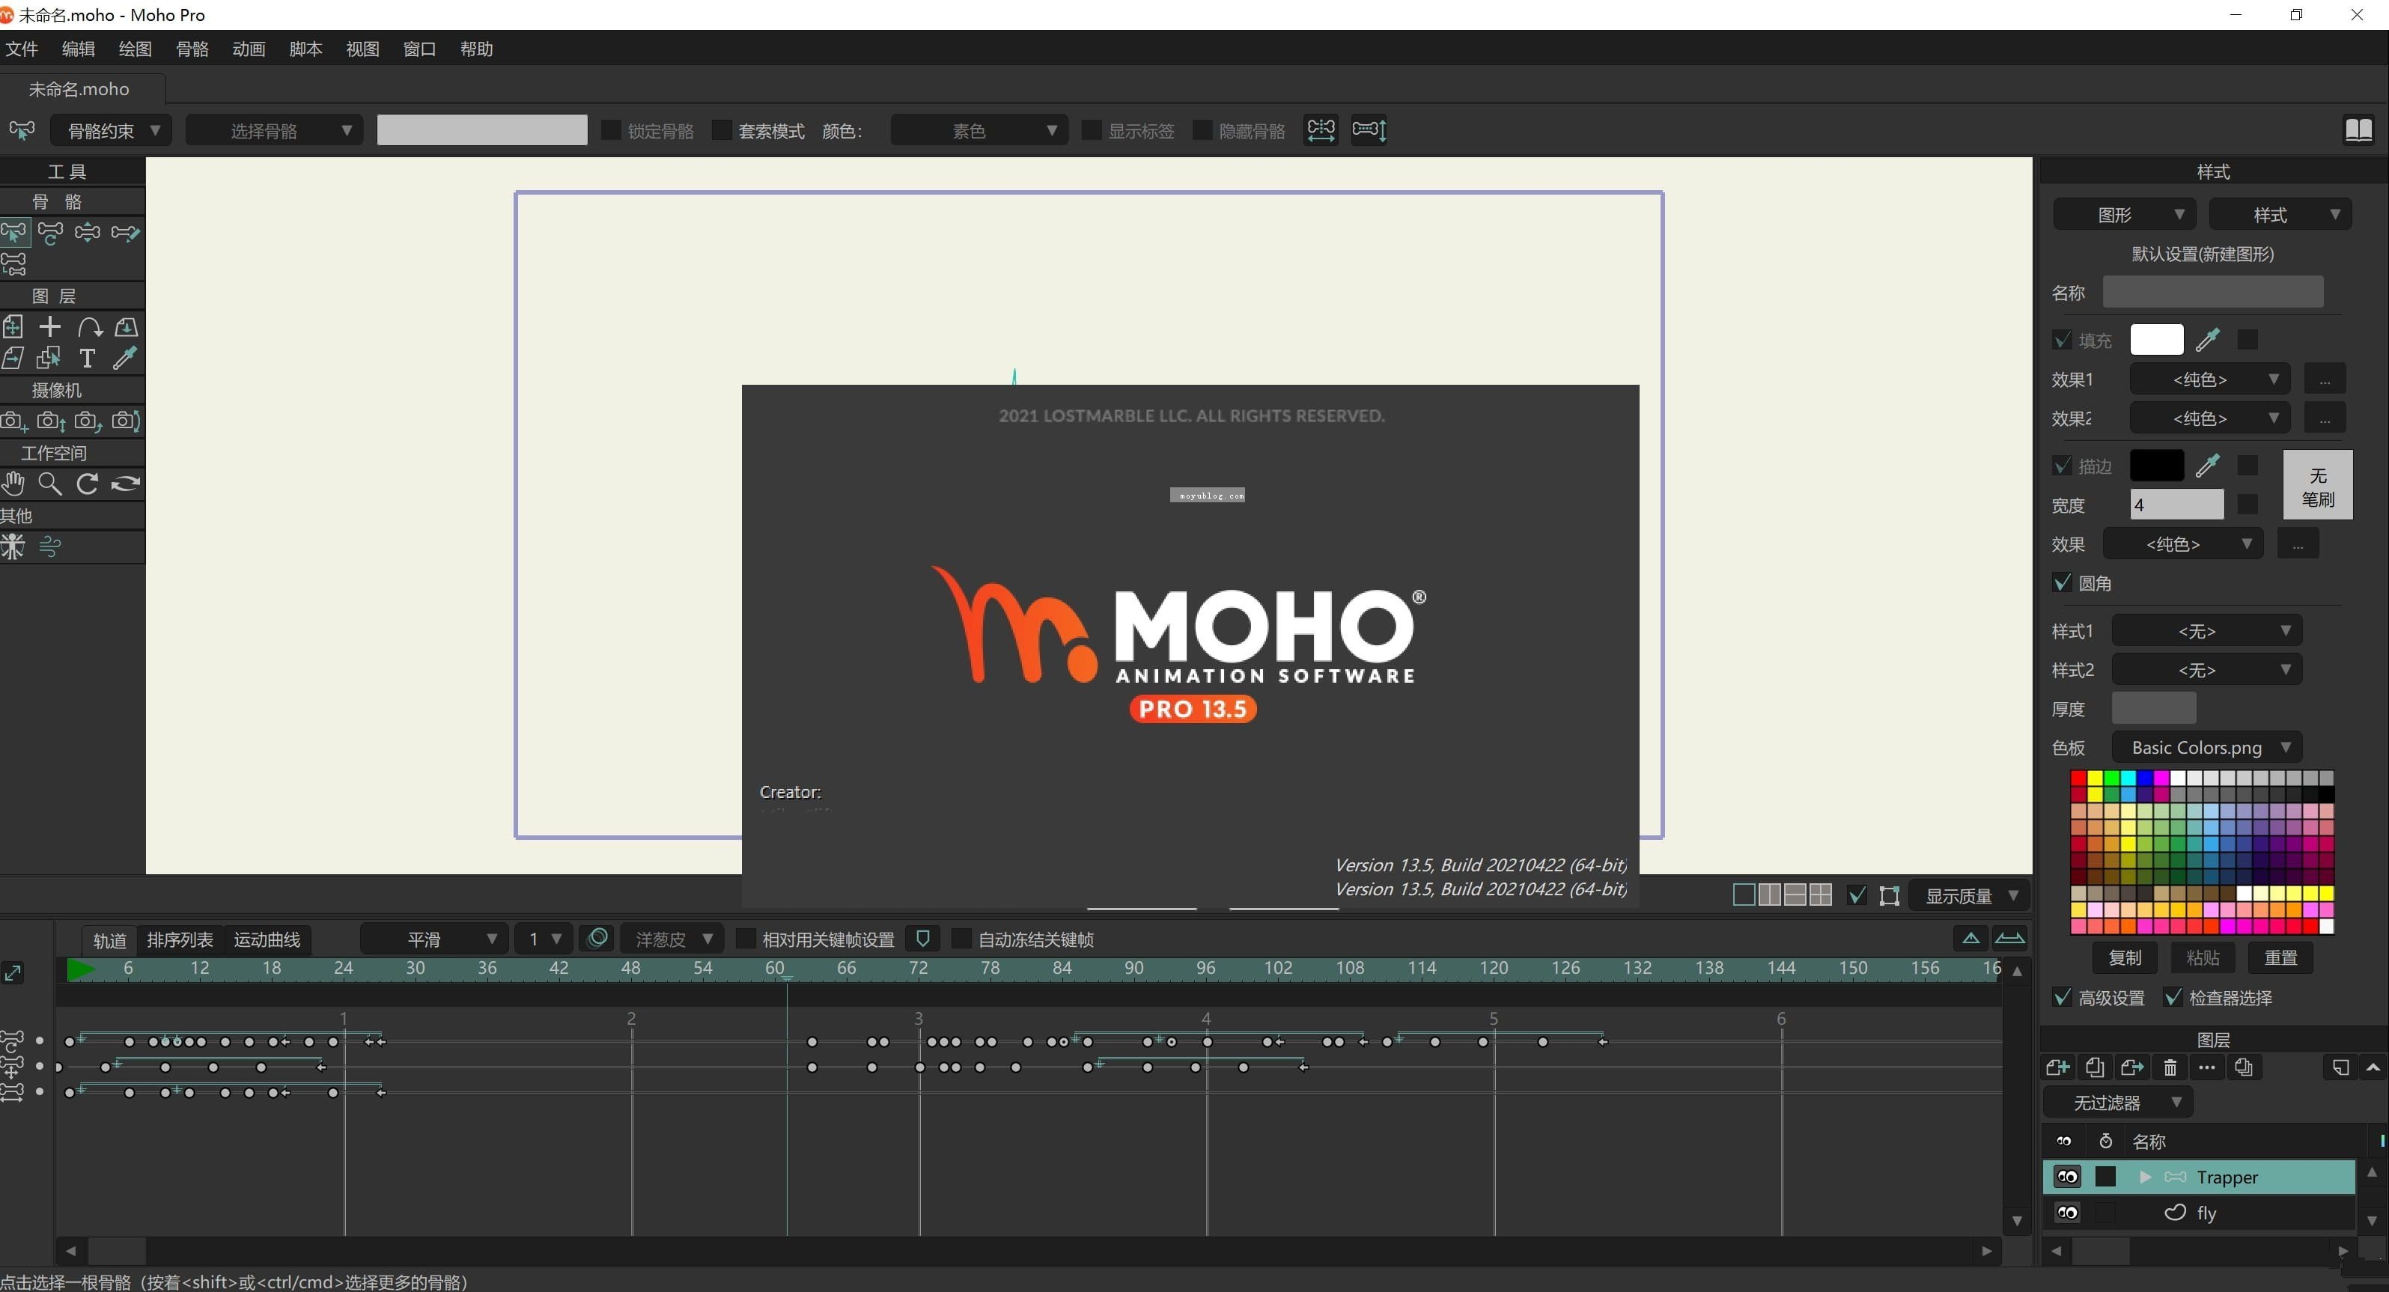
Task: Select the Translate Bone tool with arrows
Action: pos(88,232)
